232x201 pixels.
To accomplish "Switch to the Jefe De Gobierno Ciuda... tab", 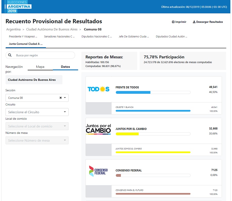I will coord(134,36).
